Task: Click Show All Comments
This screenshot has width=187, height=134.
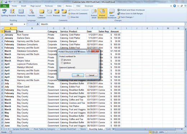Action: (x=78, y=14)
